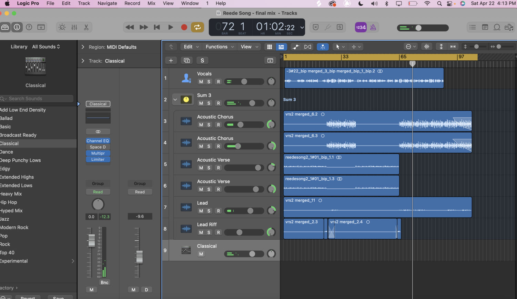The image size is (517, 299).
Task: Go to beginning with transport button
Action: click(157, 27)
